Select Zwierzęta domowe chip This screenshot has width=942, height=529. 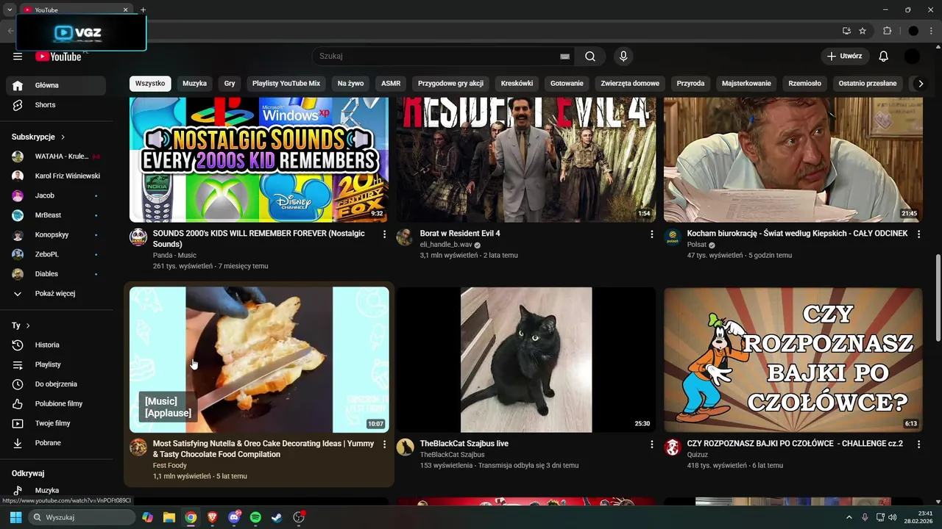click(630, 84)
